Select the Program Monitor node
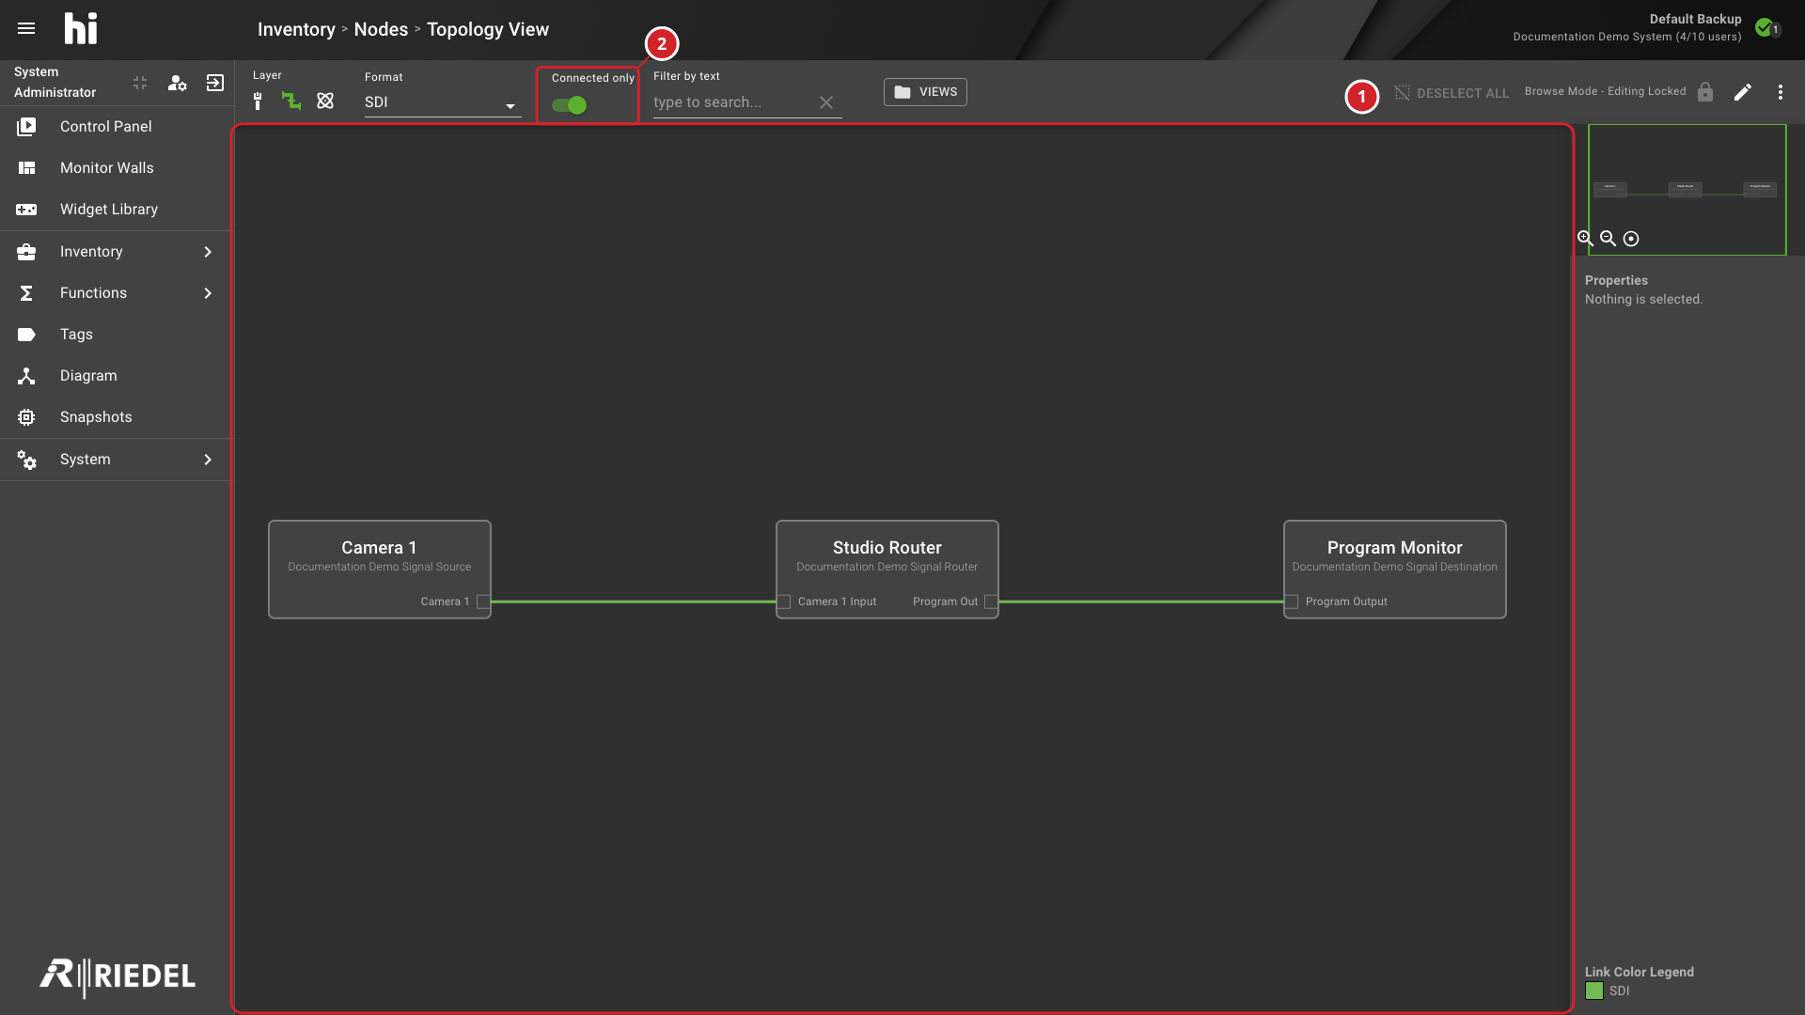1805x1015 pixels. [x=1394, y=570]
